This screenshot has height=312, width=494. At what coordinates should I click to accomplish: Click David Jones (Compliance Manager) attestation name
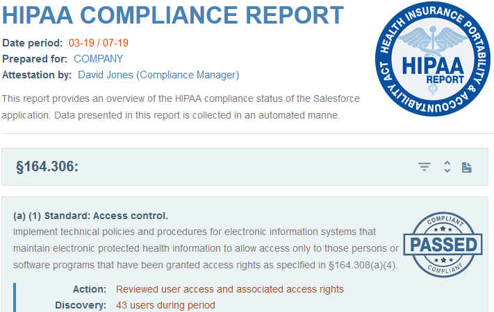coord(158,75)
